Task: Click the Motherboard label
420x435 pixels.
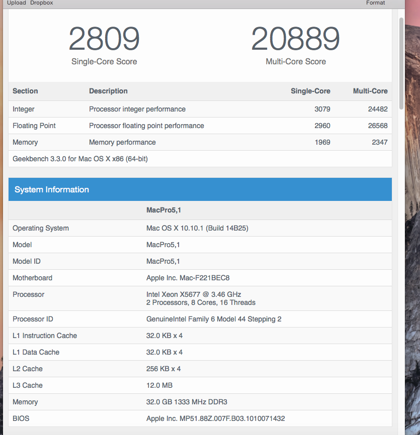Action: pos(32,278)
